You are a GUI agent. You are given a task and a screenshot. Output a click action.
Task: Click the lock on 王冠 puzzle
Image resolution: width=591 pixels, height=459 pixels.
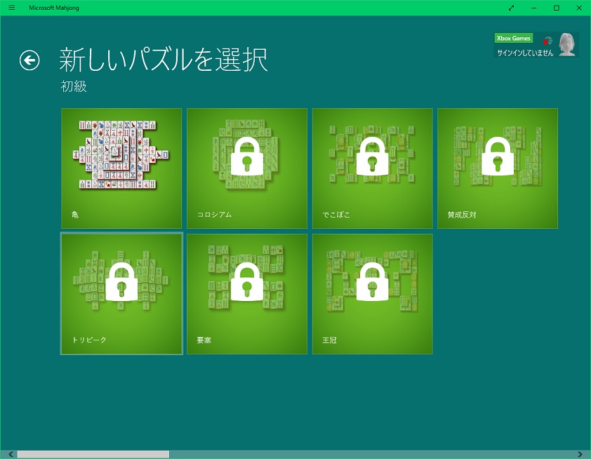tap(373, 282)
